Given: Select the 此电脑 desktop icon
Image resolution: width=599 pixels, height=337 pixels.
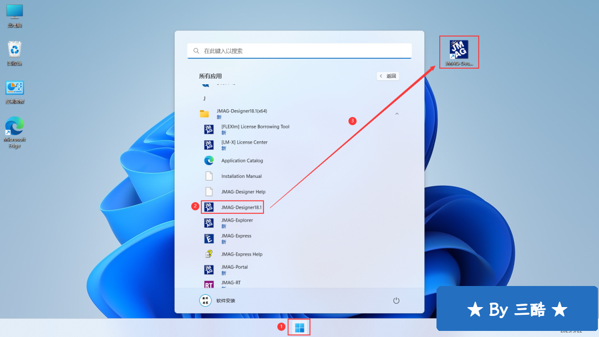Looking at the screenshot, I should pos(14,16).
